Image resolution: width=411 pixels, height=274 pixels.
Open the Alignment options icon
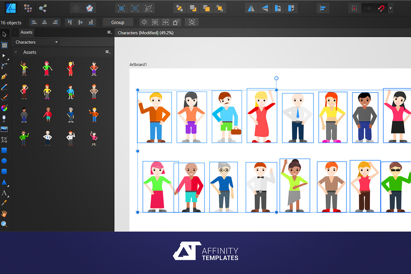click(323, 8)
